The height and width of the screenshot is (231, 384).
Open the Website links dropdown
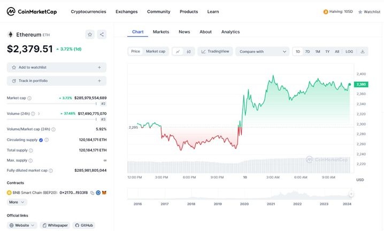[22, 225]
